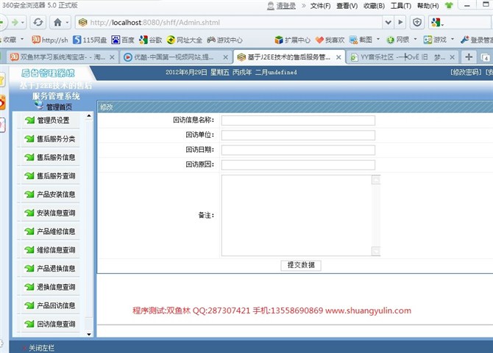Open the 文件(F) menu

coord(320,6)
